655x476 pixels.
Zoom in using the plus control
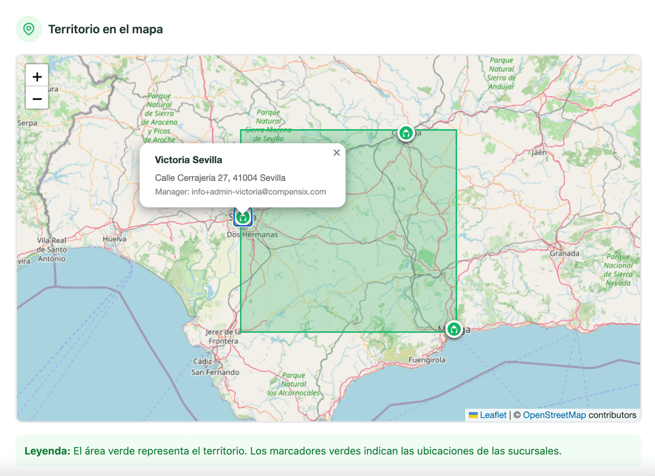(37, 76)
